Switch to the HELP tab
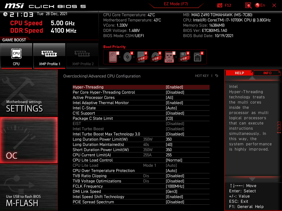The height and width of the screenshot is (211, 282). (x=239, y=73)
